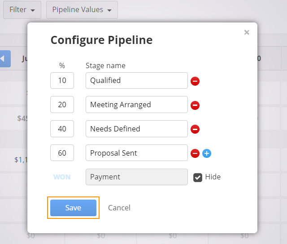Edit the Qualified stage name field

(137, 81)
